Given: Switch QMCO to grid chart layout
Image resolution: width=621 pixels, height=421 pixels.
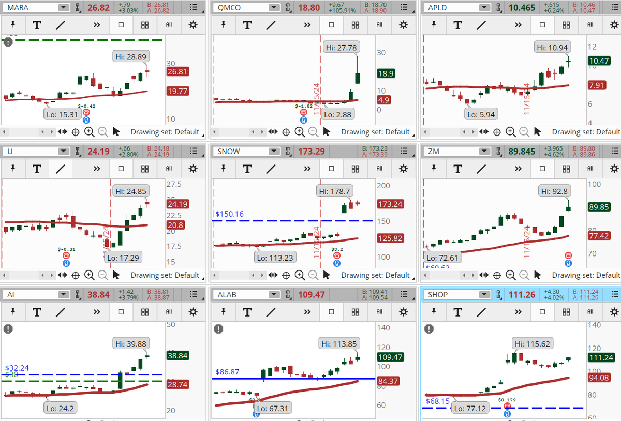Looking at the screenshot, I should [355, 25].
